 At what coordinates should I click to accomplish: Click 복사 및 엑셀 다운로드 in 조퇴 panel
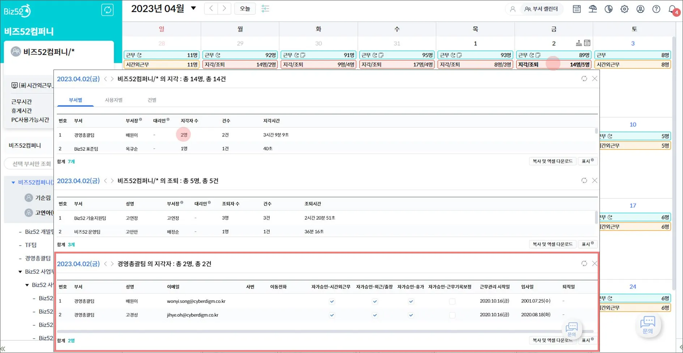(x=553, y=244)
